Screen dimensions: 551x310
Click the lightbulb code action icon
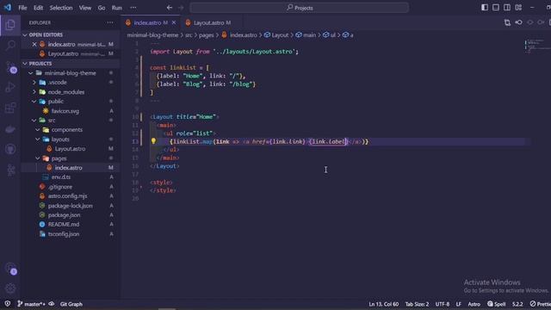pyautogui.click(x=153, y=141)
